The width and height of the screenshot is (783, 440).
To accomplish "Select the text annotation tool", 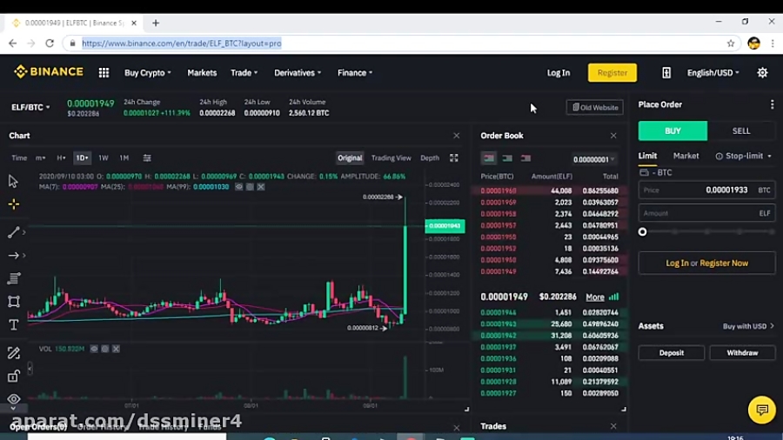I will click(x=13, y=325).
